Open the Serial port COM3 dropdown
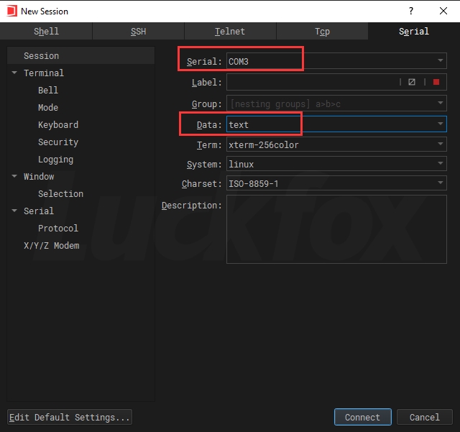 440,62
